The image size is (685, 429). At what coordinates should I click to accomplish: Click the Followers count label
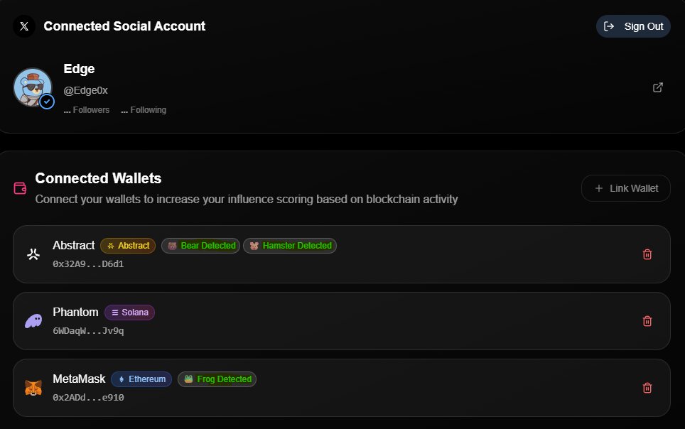(87, 110)
